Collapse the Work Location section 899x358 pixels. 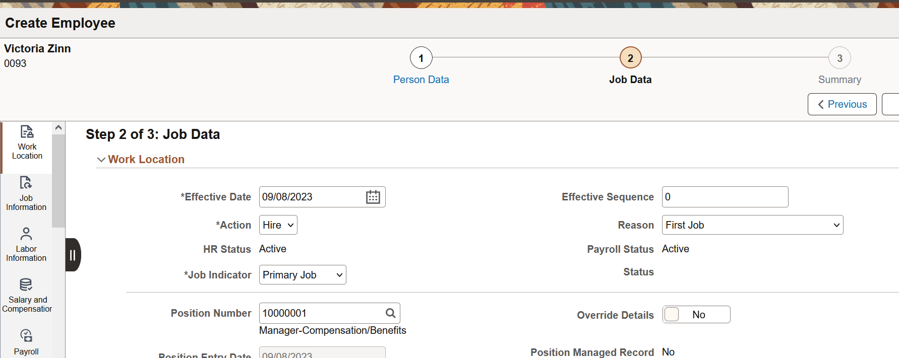[101, 160]
